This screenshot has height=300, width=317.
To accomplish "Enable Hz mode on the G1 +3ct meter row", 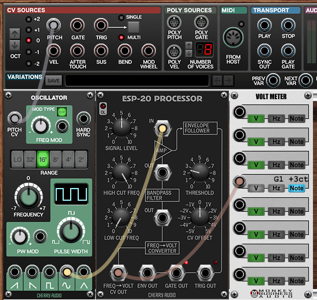I will pos(276,188).
